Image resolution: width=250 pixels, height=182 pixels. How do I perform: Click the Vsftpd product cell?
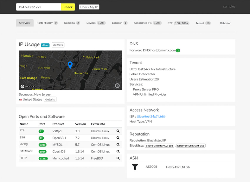click(57, 131)
